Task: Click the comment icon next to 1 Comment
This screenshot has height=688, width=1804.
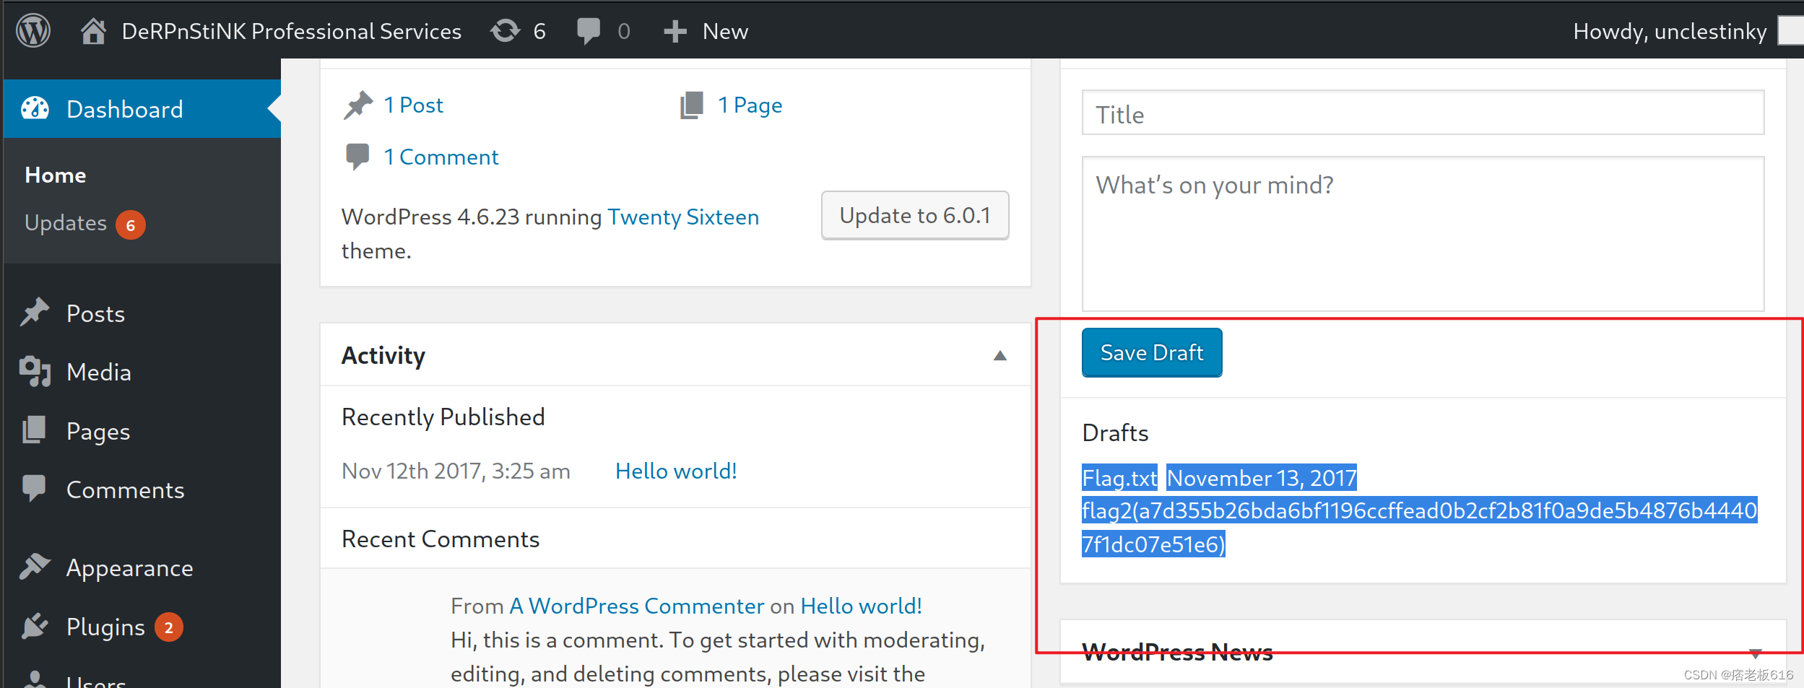Action: coord(357,157)
